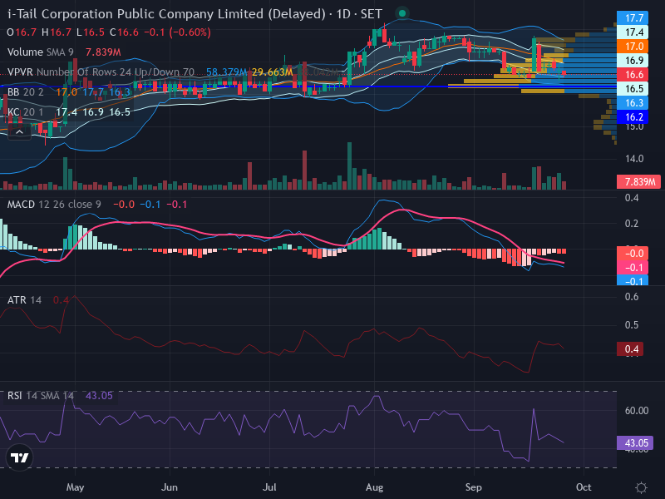
Task: Click the Oct time axis label
Action: point(584,487)
